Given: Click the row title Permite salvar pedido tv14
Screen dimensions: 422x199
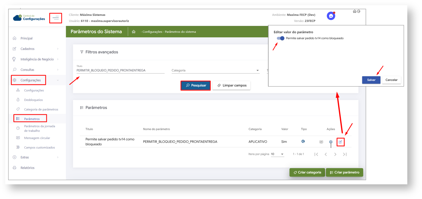Looking at the screenshot, I should pyautogui.click(x=110, y=142).
